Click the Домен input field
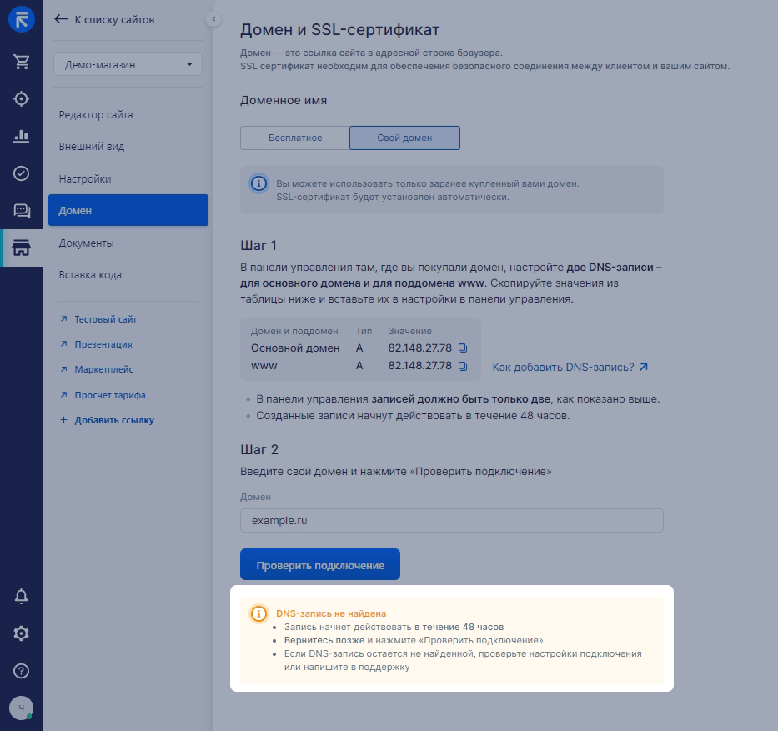778x731 pixels. click(451, 521)
